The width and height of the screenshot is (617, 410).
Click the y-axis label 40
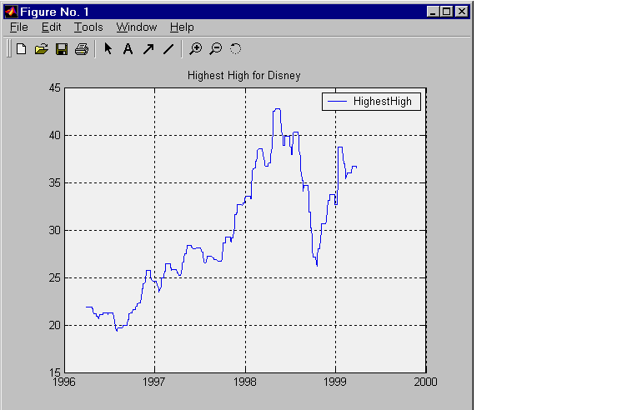tap(55, 136)
